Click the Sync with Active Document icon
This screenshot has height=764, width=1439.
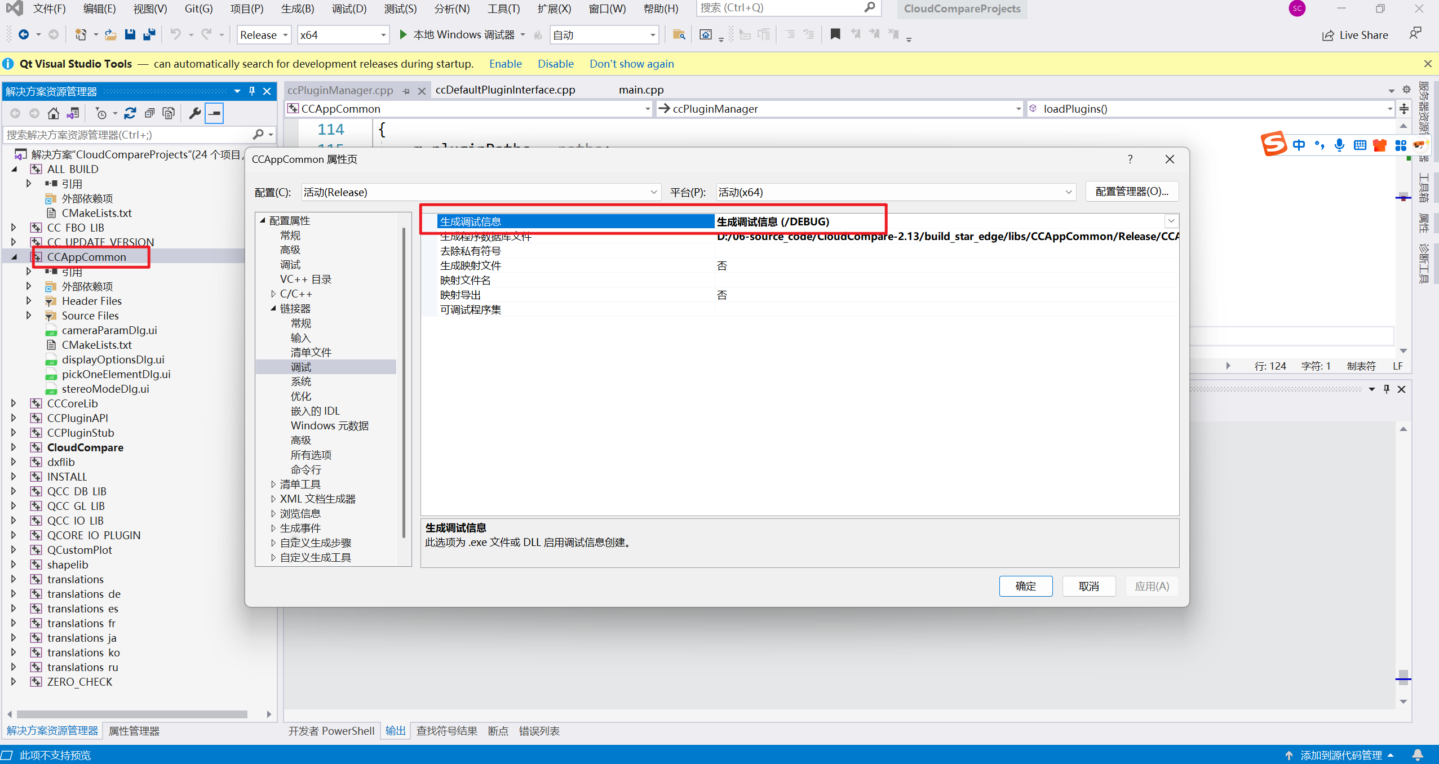coord(130,113)
